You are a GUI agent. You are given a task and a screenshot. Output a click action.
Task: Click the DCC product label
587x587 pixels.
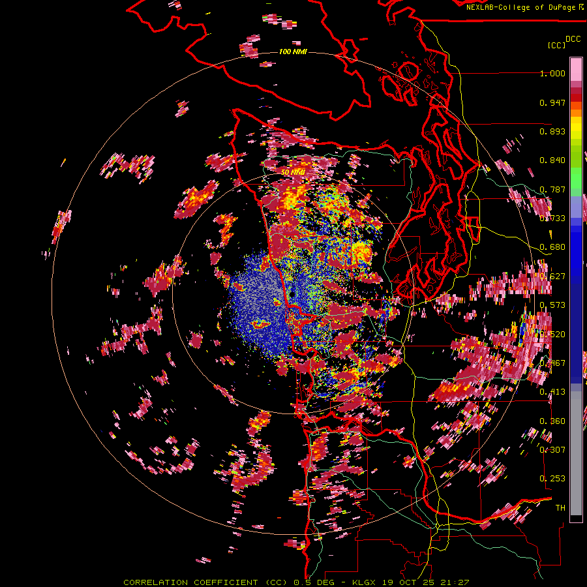coord(573,39)
